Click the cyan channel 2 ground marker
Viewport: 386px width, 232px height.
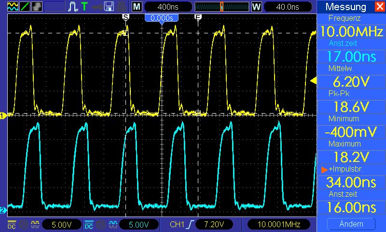[3, 210]
